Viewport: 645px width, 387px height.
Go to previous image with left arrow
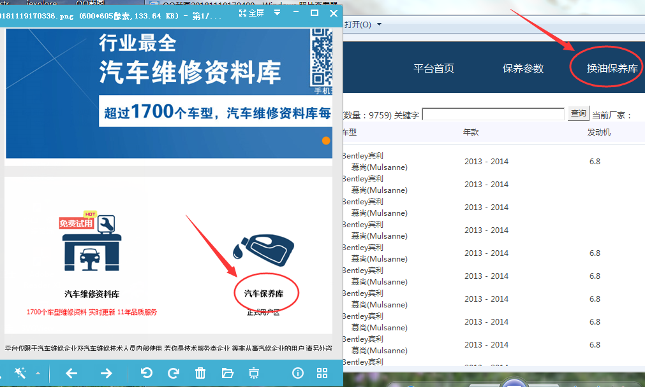[x=71, y=373]
